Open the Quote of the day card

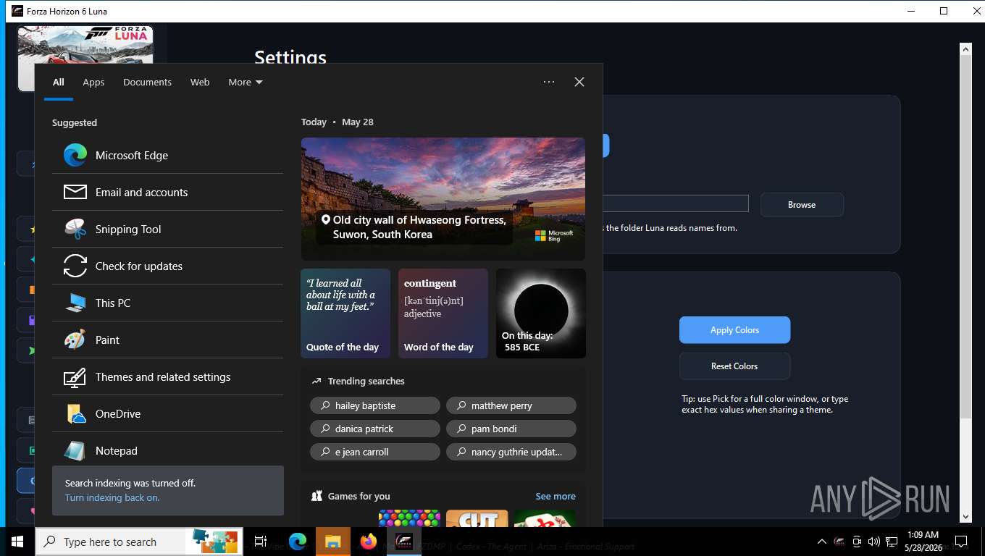point(345,313)
